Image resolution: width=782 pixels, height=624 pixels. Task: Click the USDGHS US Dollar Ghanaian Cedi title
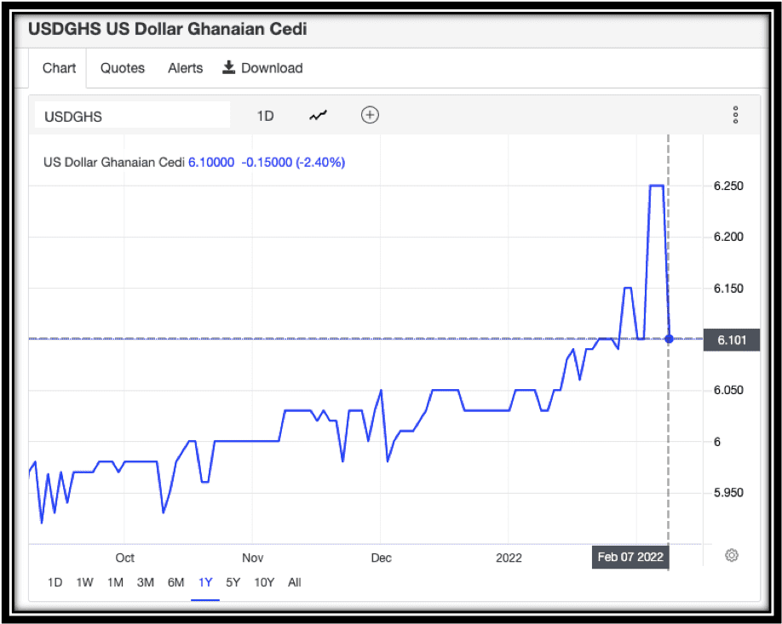[x=167, y=29]
